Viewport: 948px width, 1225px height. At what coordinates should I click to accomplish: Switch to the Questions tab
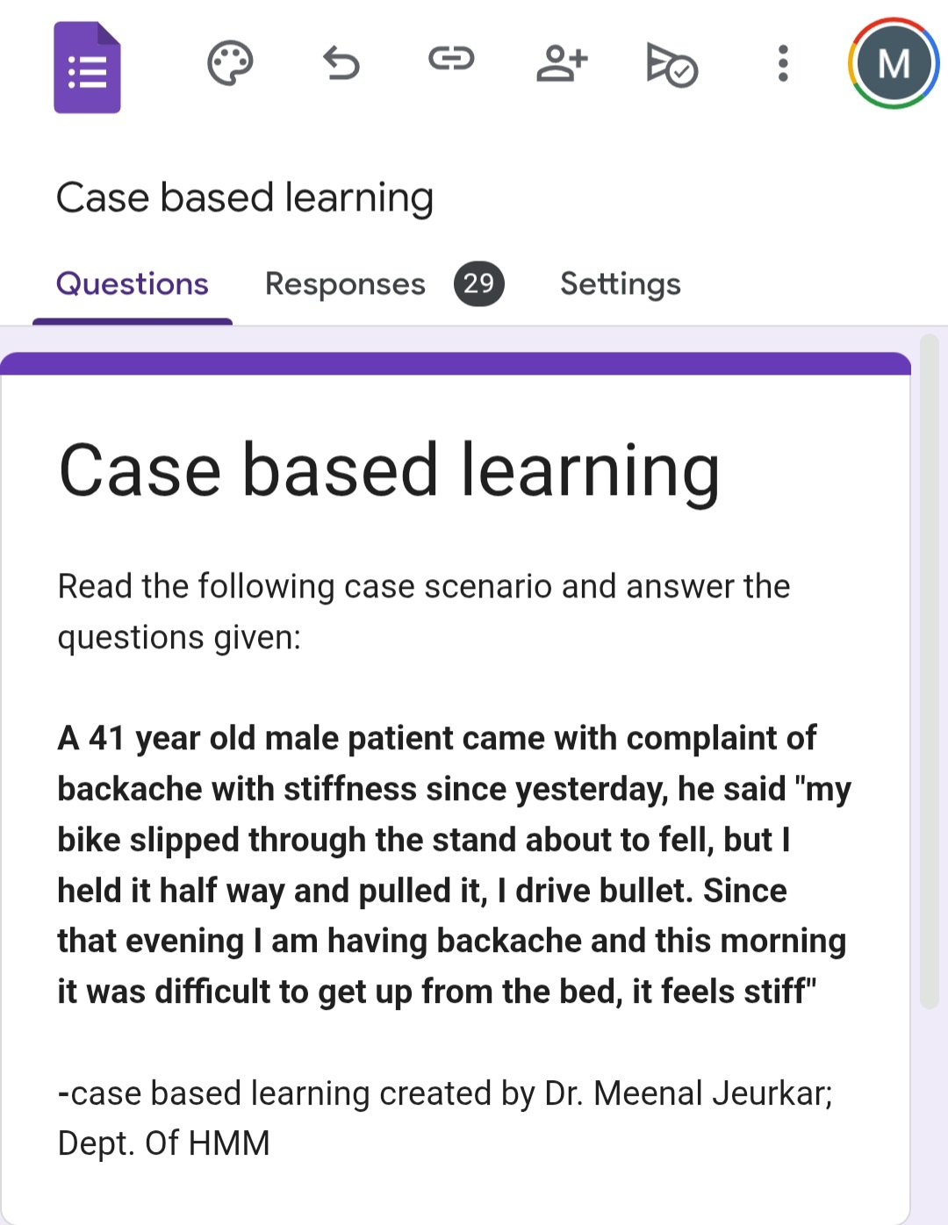click(x=133, y=284)
